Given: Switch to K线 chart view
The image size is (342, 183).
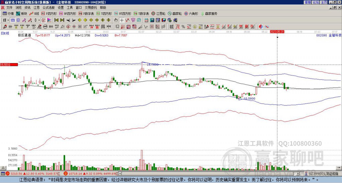Looking at the screenshot, I should (34, 13).
